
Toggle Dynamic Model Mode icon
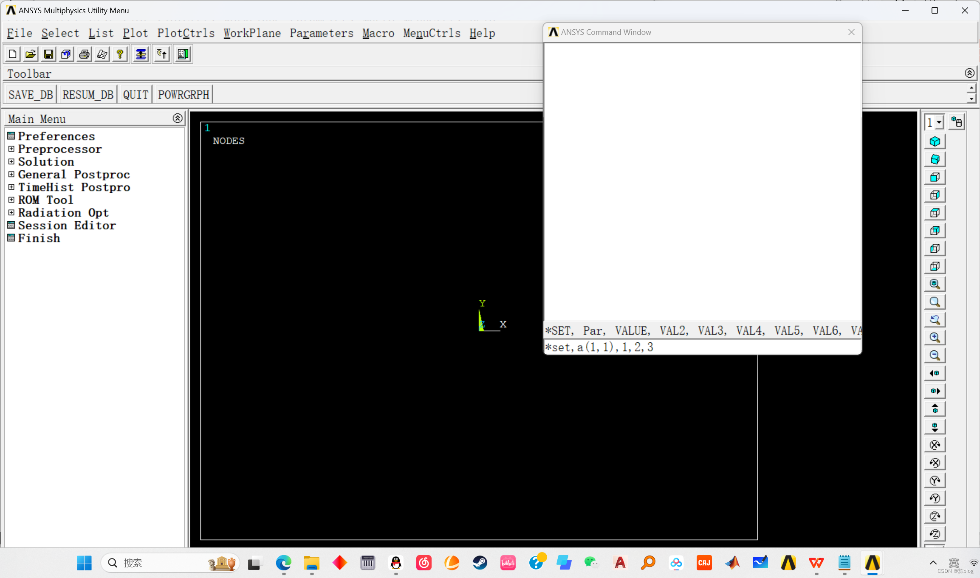pos(957,122)
